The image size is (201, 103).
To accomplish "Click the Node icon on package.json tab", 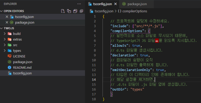I will (x=124, y=4).
